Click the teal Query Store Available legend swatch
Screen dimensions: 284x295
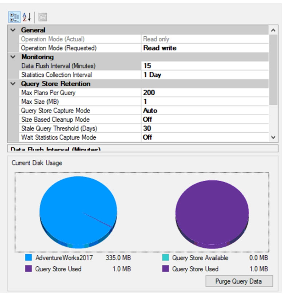click(165, 258)
